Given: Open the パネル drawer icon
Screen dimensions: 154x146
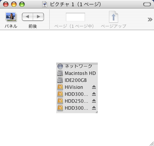Looking at the screenshot, I should pyautogui.click(x=11, y=17).
